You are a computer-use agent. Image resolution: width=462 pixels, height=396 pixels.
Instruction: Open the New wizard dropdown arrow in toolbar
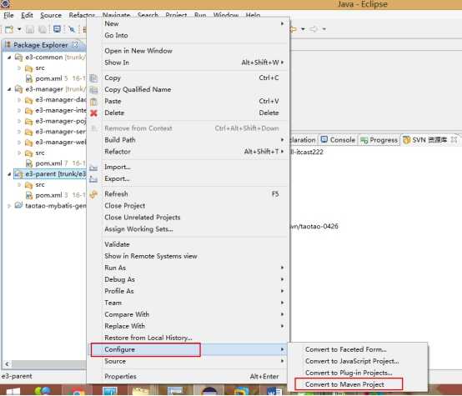coord(19,29)
